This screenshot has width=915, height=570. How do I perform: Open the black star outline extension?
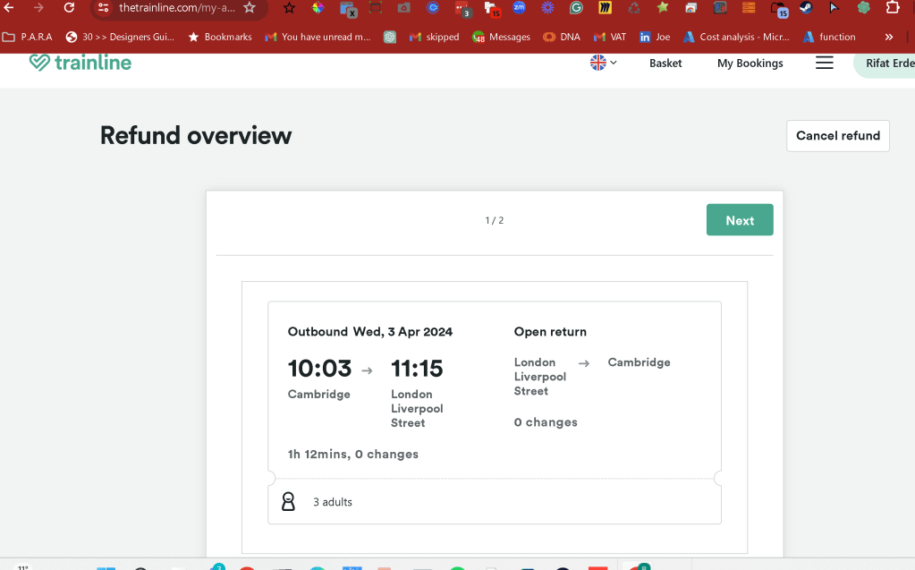point(289,7)
